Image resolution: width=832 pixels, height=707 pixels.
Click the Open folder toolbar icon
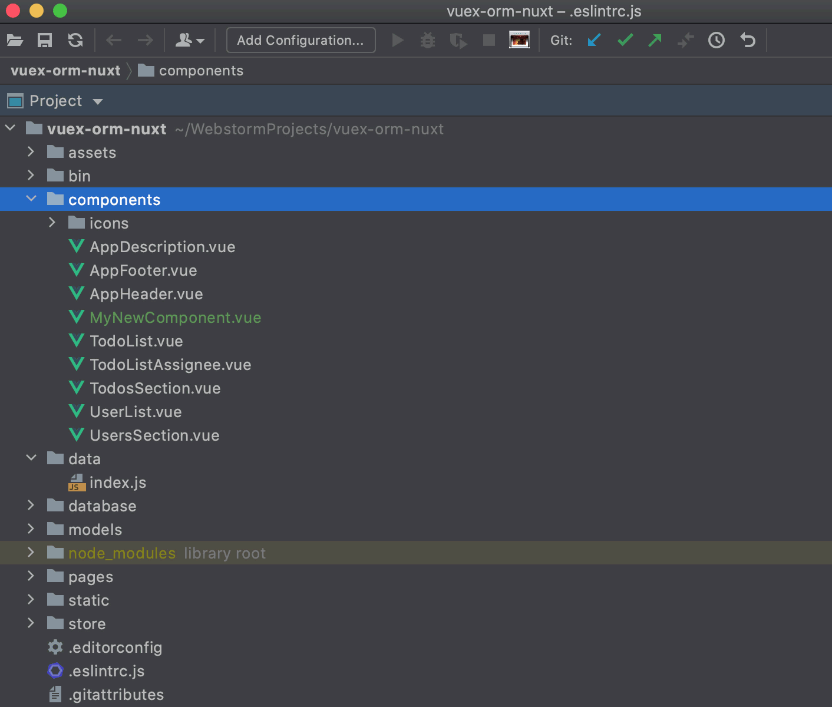click(x=15, y=40)
